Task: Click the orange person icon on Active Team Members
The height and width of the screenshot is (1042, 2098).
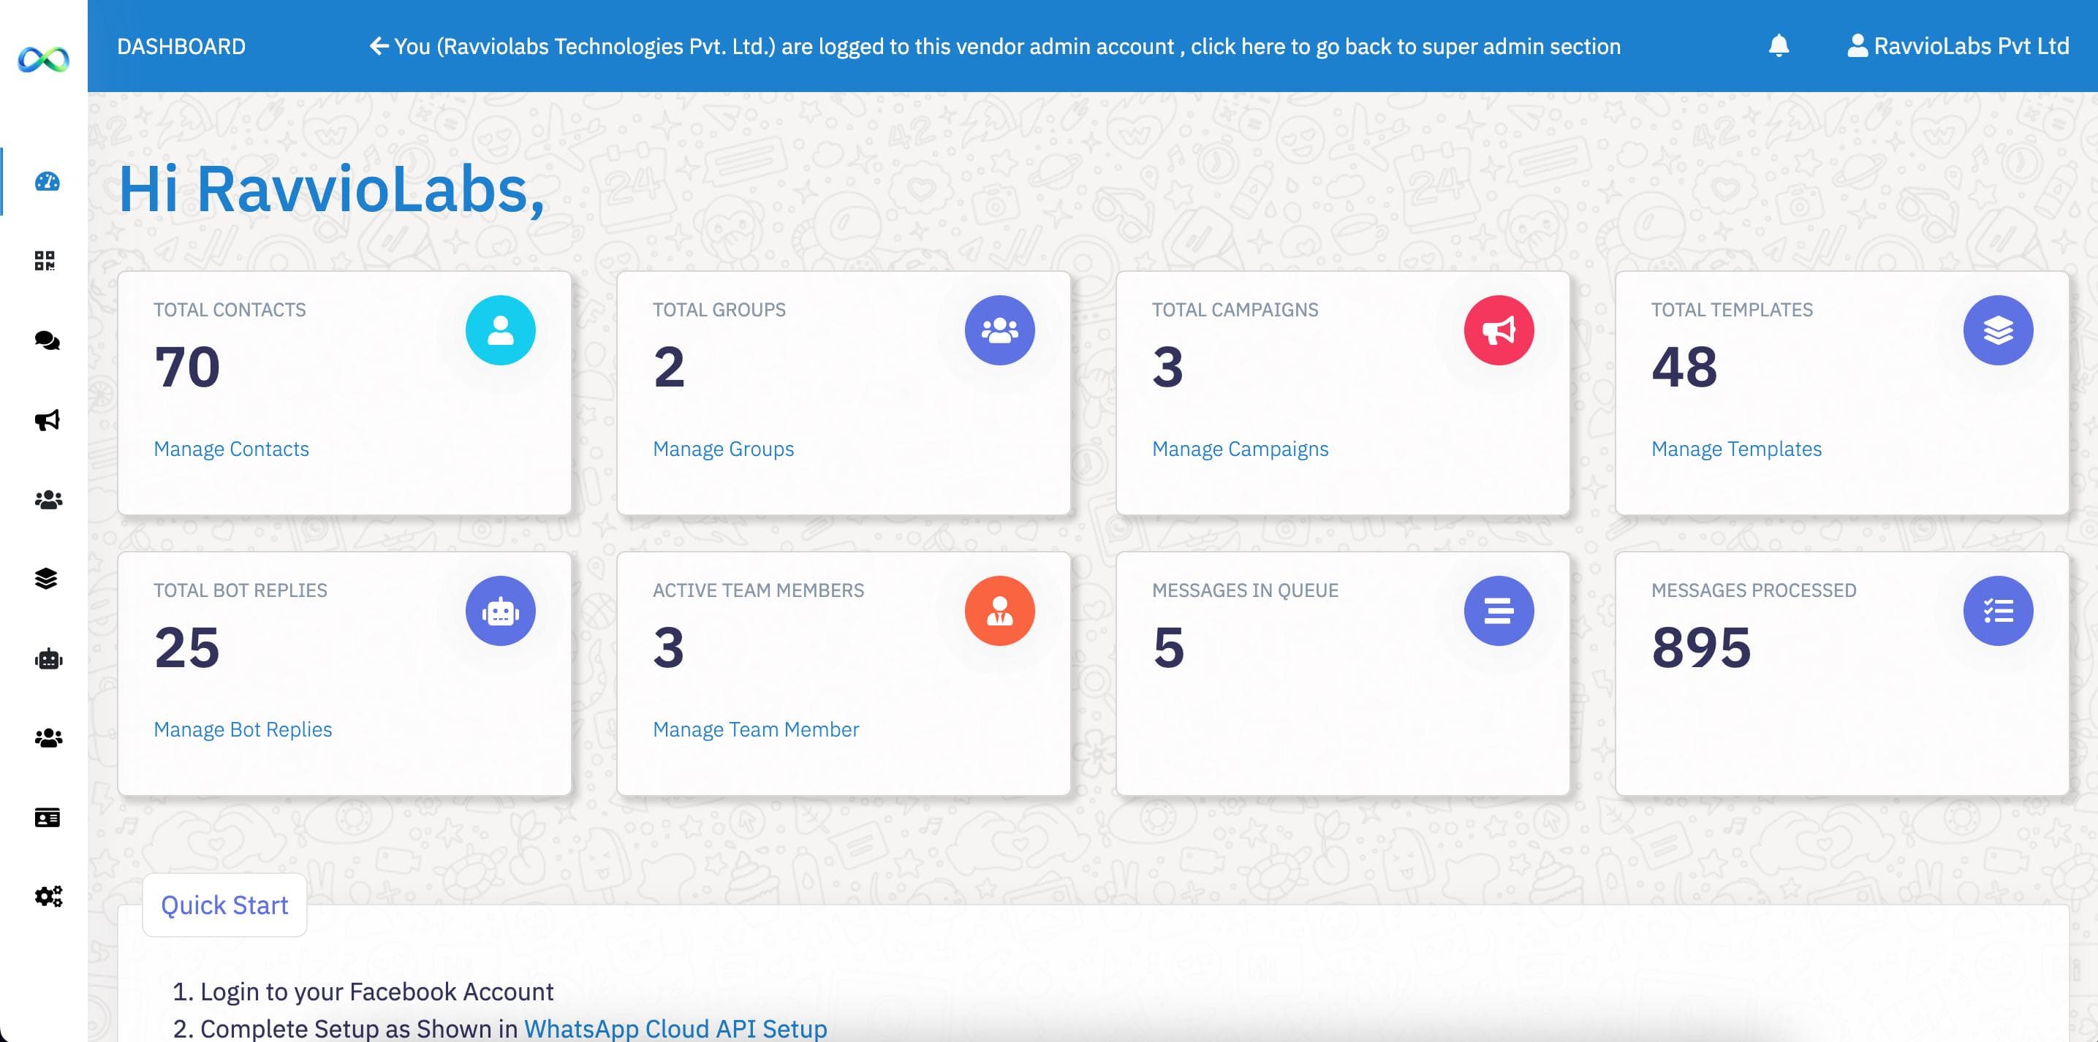Action: coord(1000,611)
